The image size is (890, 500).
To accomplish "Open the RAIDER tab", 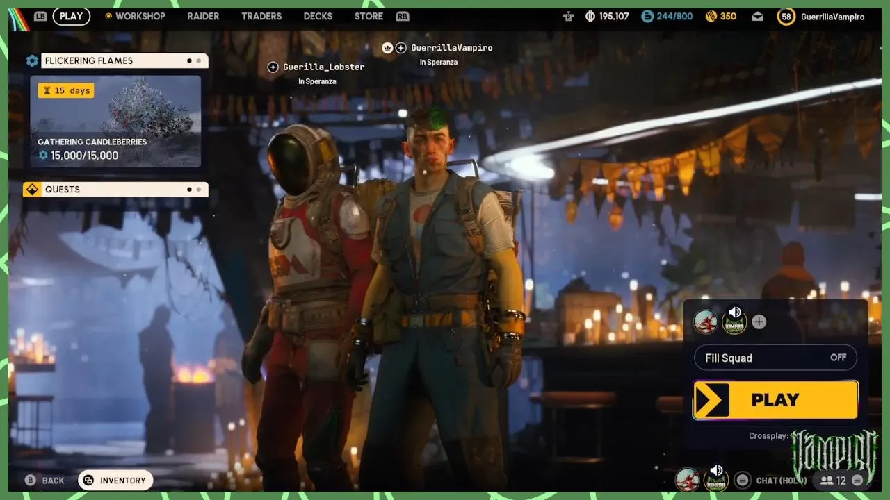I will tap(203, 16).
